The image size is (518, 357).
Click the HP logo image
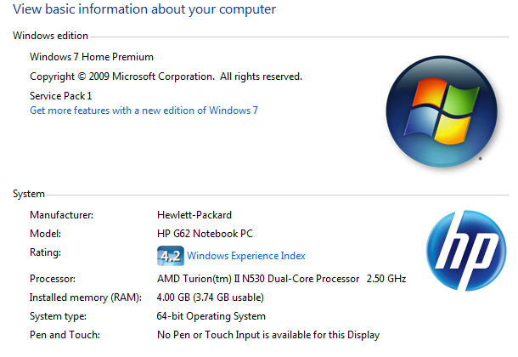[466, 251]
